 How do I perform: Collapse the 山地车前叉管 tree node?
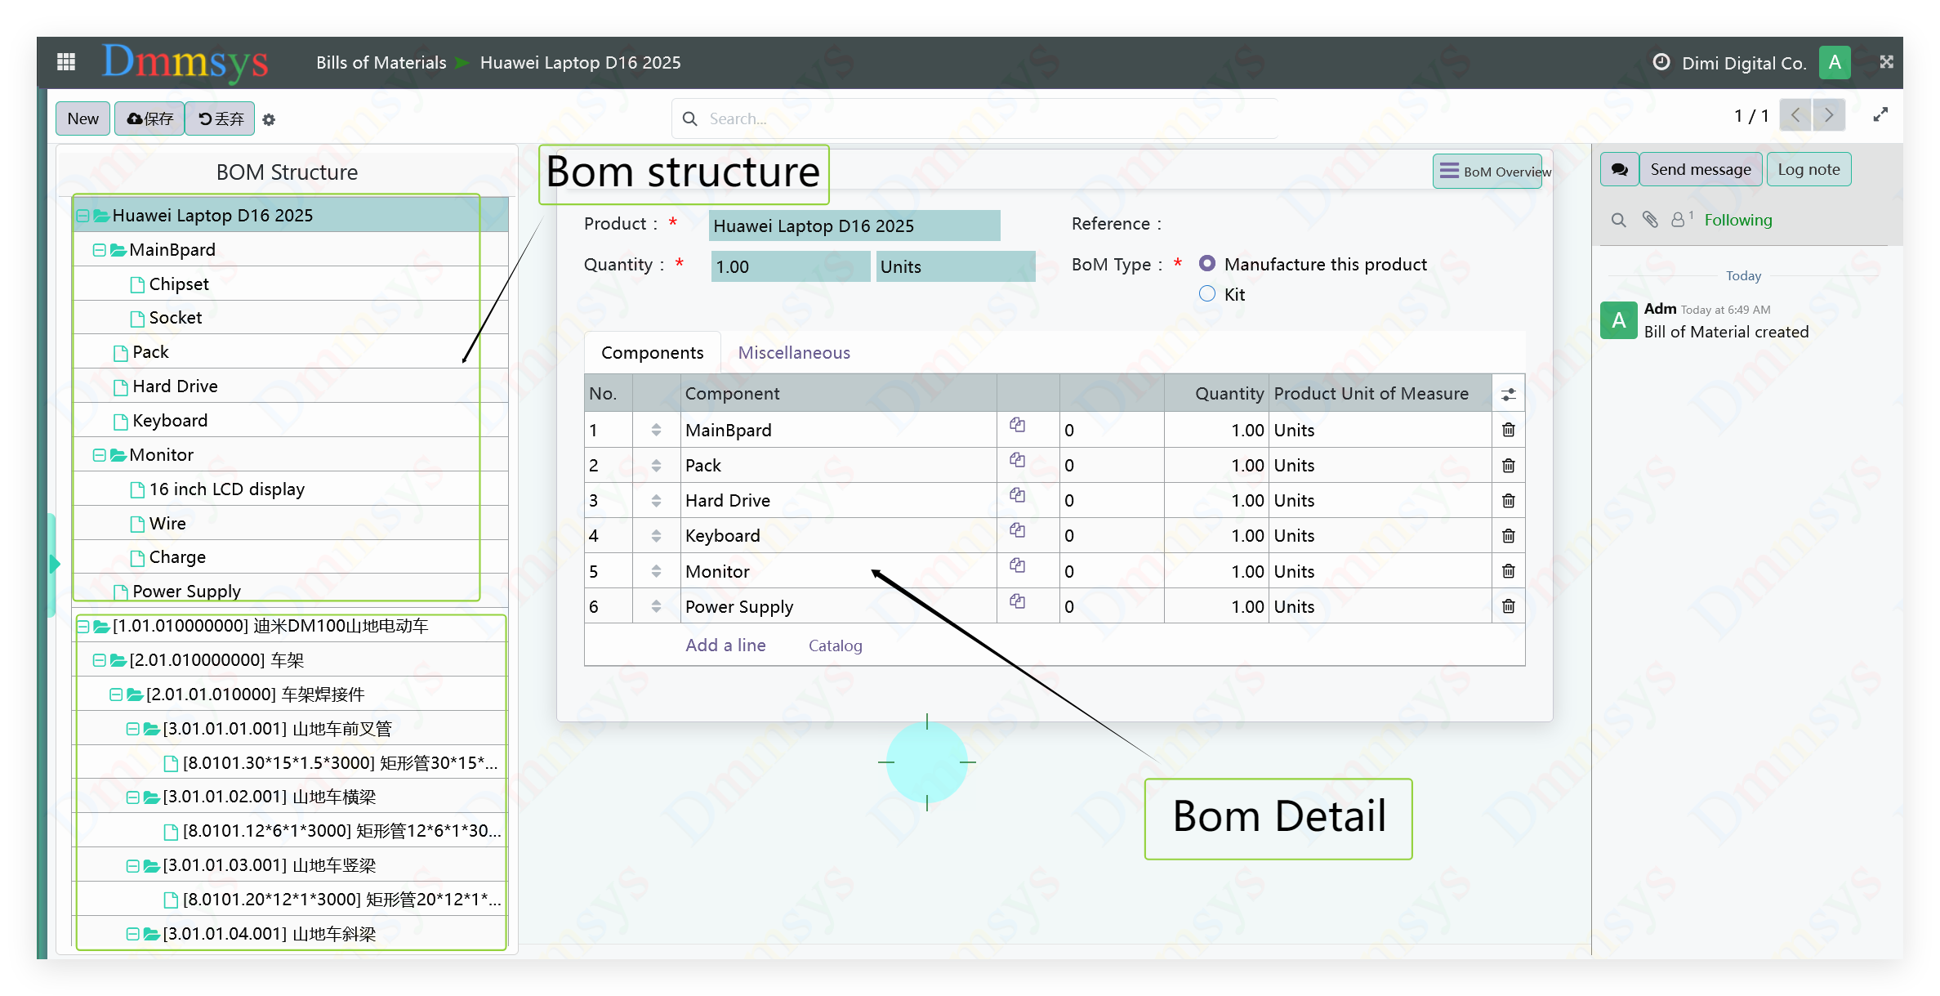click(x=132, y=729)
